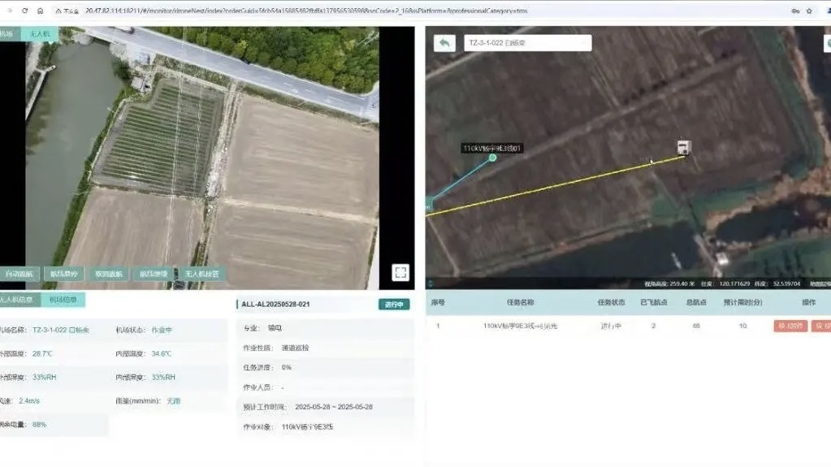Click the green 进行中 status badge
The height and width of the screenshot is (467, 831).
394,305
